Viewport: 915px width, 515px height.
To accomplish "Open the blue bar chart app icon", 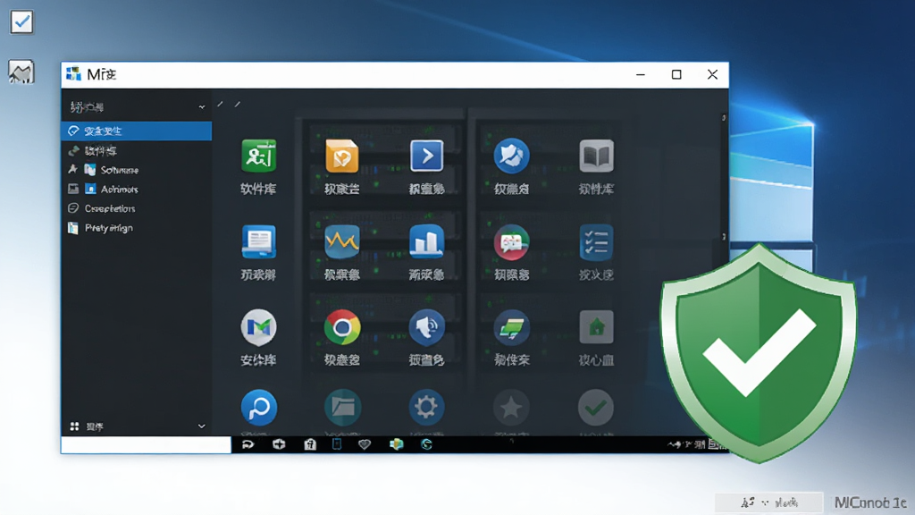I will tap(426, 241).
